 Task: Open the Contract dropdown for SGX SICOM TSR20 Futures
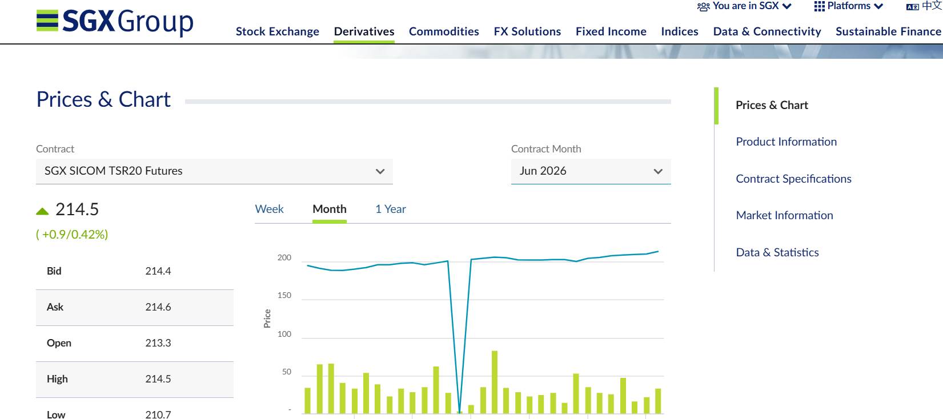[x=214, y=171]
